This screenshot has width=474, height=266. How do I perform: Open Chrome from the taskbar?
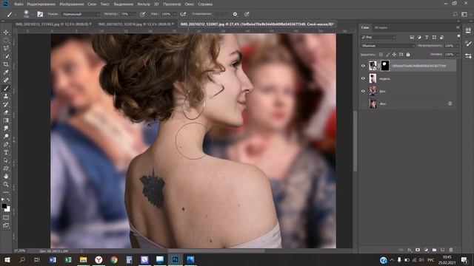113,259
